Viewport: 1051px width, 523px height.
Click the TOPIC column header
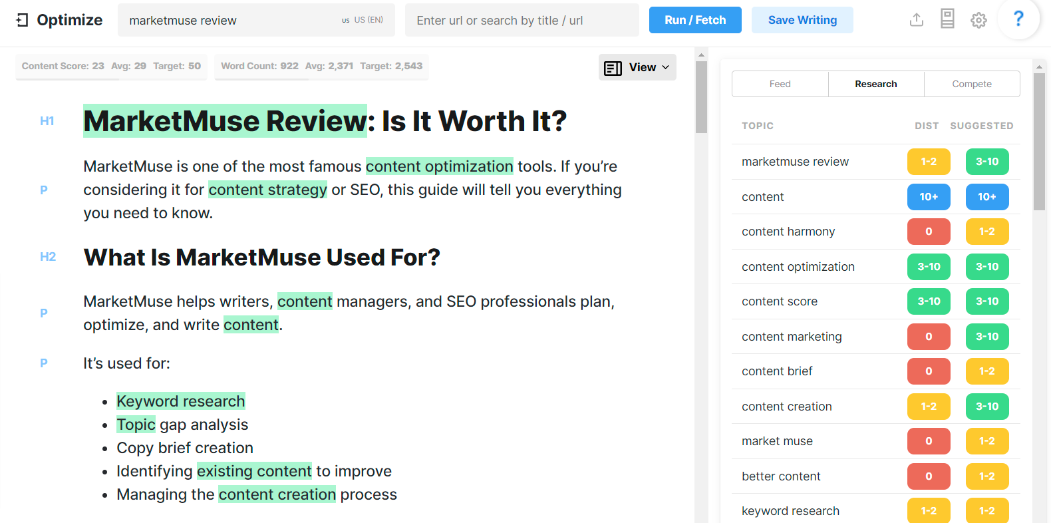[x=758, y=126]
